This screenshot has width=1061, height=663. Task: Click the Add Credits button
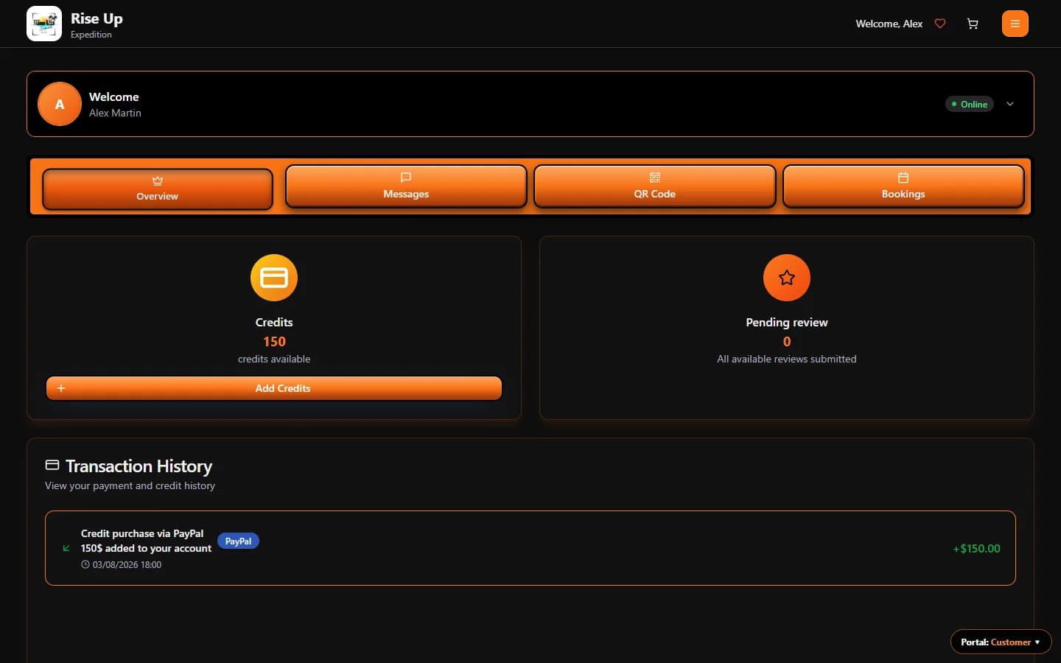click(x=274, y=388)
